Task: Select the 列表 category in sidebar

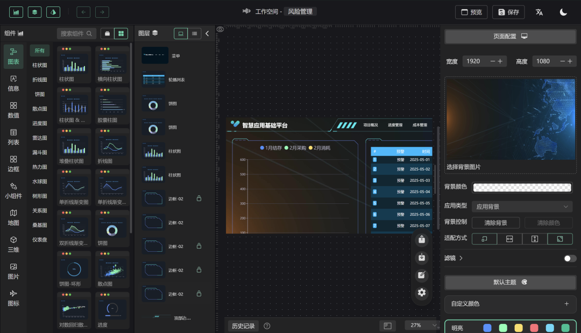Action: (13, 137)
